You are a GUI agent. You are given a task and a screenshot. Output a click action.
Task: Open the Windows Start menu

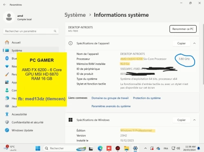tap(38, 148)
